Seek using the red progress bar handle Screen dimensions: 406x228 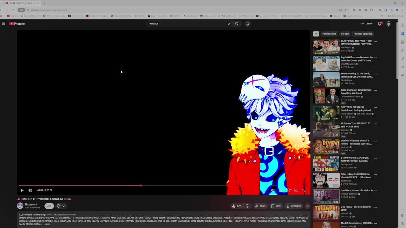pos(141,186)
